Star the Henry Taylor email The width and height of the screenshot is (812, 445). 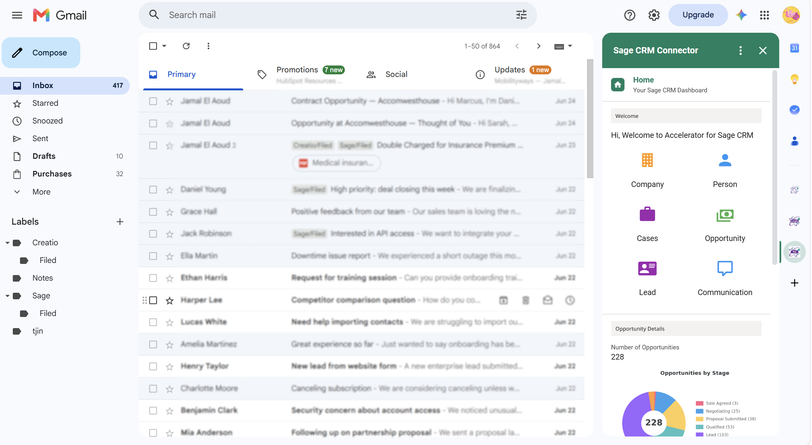[x=169, y=367]
